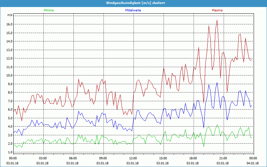
Task: Click the 15:00 time axis label
Action: point(163,158)
